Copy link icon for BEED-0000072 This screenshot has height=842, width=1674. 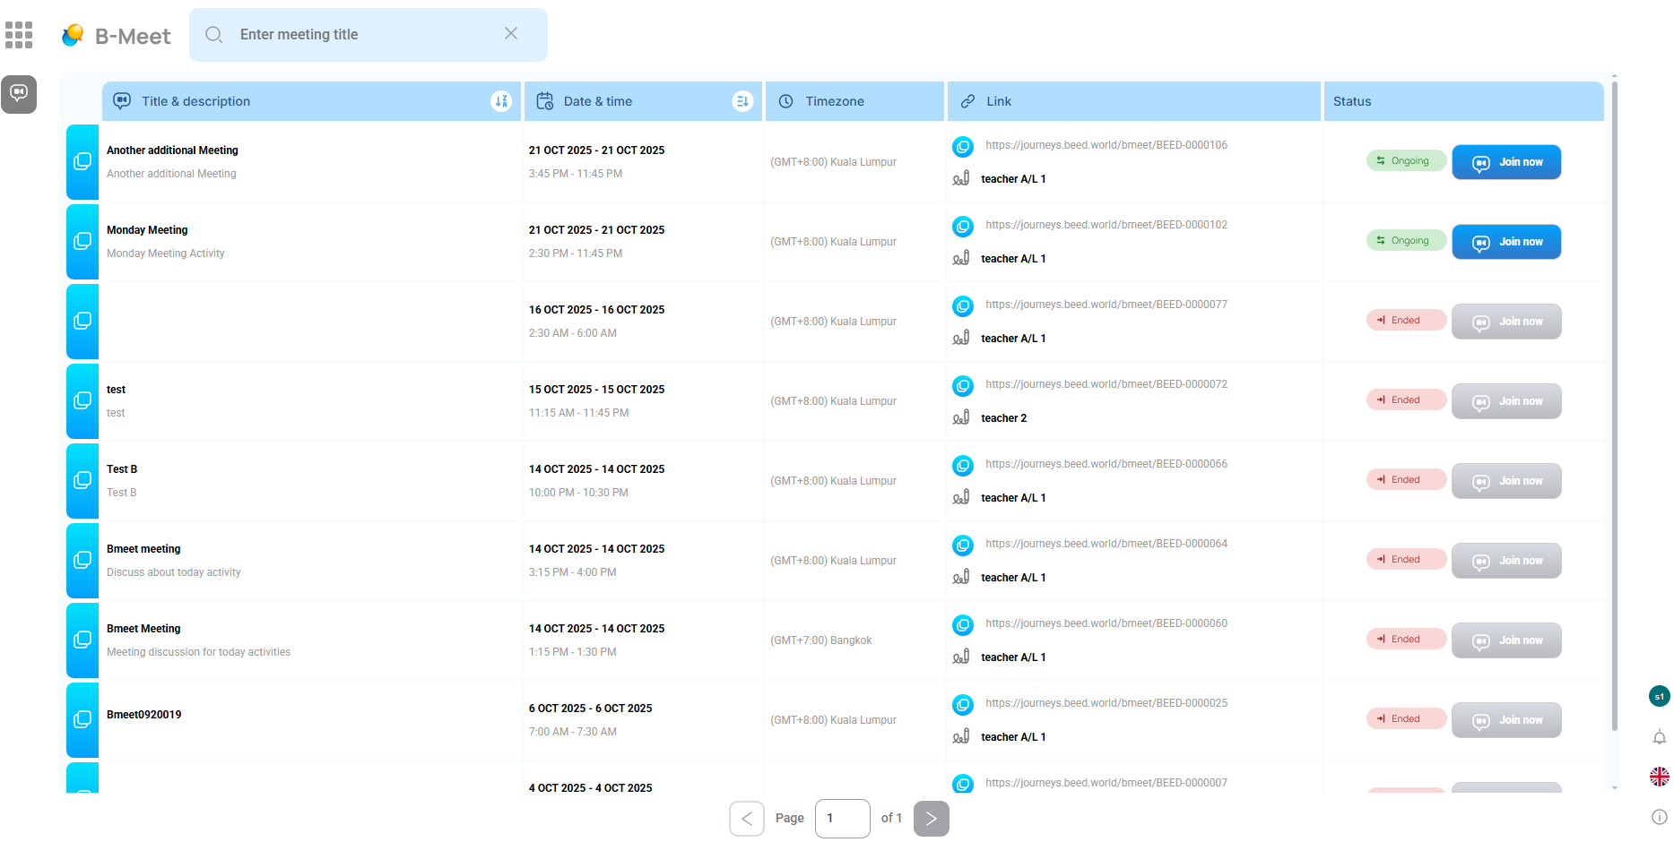(x=963, y=385)
